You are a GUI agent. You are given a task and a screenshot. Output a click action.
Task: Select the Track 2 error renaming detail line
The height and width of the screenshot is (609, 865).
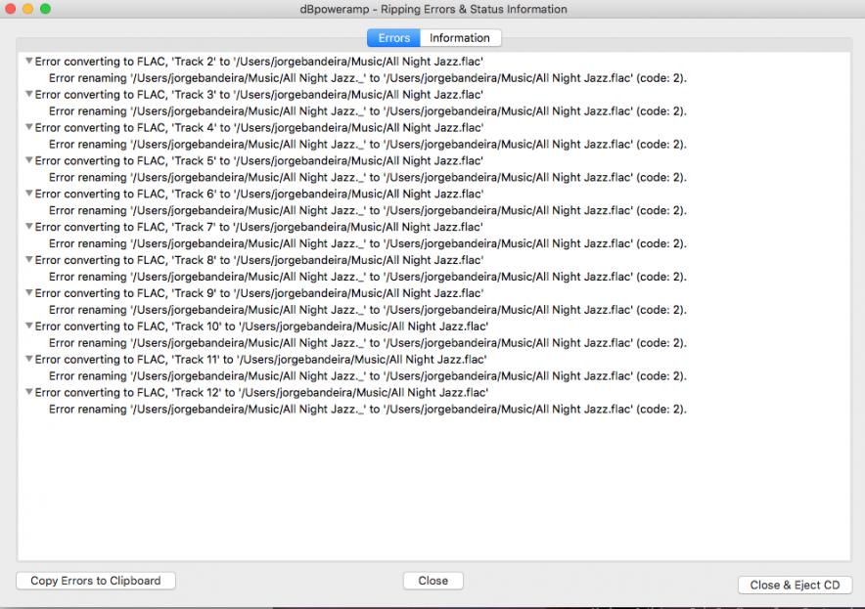tap(367, 78)
